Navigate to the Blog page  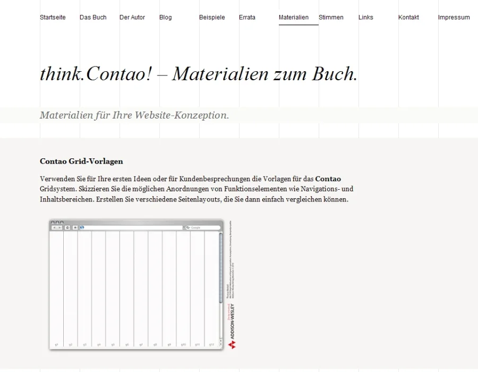click(x=165, y=18)
